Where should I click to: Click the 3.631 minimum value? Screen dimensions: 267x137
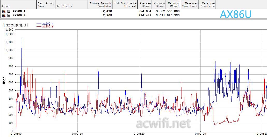click(x=160, y=15)
